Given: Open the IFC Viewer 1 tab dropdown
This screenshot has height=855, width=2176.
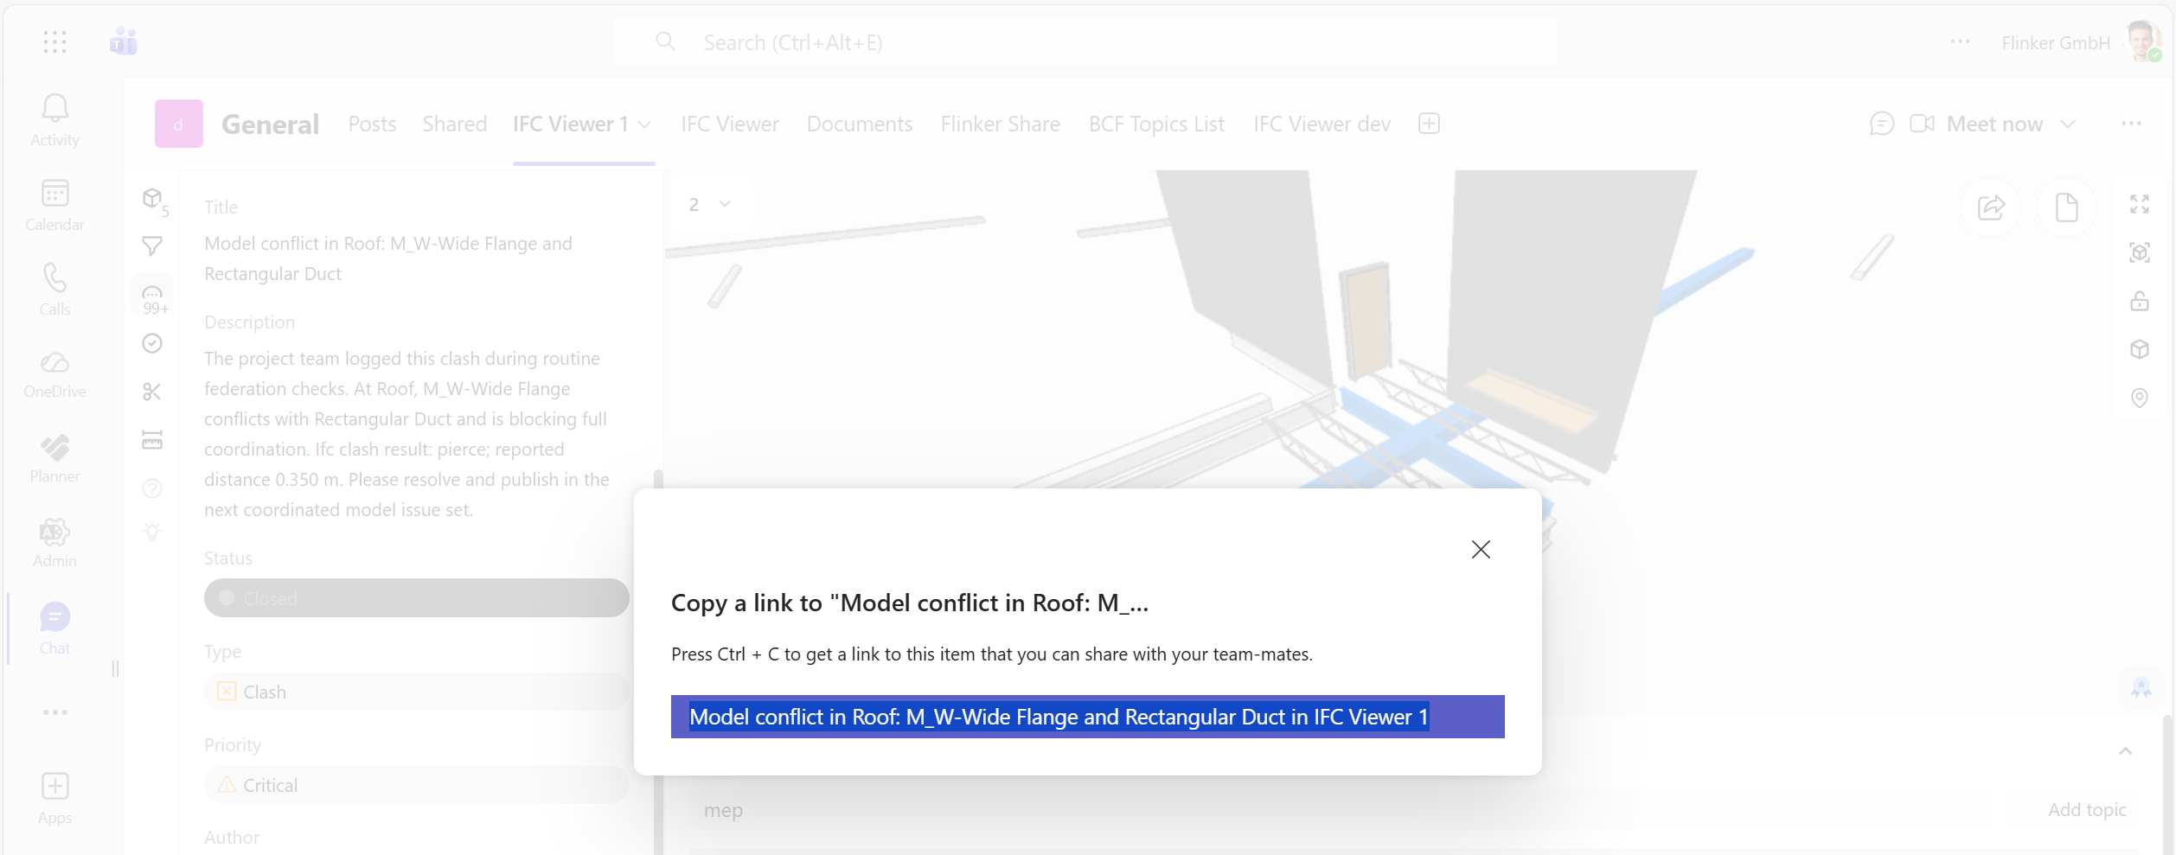Looking at the screenshot, I should (644, 124).
